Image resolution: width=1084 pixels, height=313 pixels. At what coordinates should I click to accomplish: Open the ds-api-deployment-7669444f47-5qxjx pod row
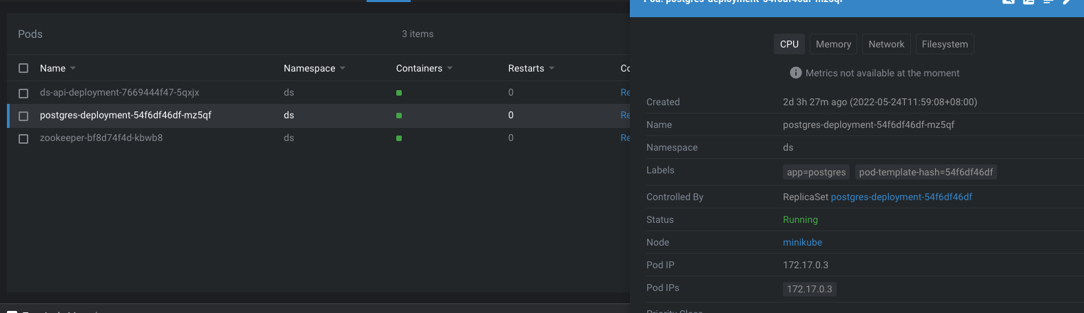pos(318,92)
